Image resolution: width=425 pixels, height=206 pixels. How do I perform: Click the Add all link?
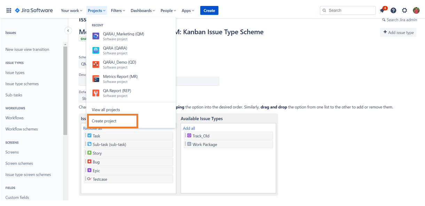pyautogui.click(x=189, y=128)
